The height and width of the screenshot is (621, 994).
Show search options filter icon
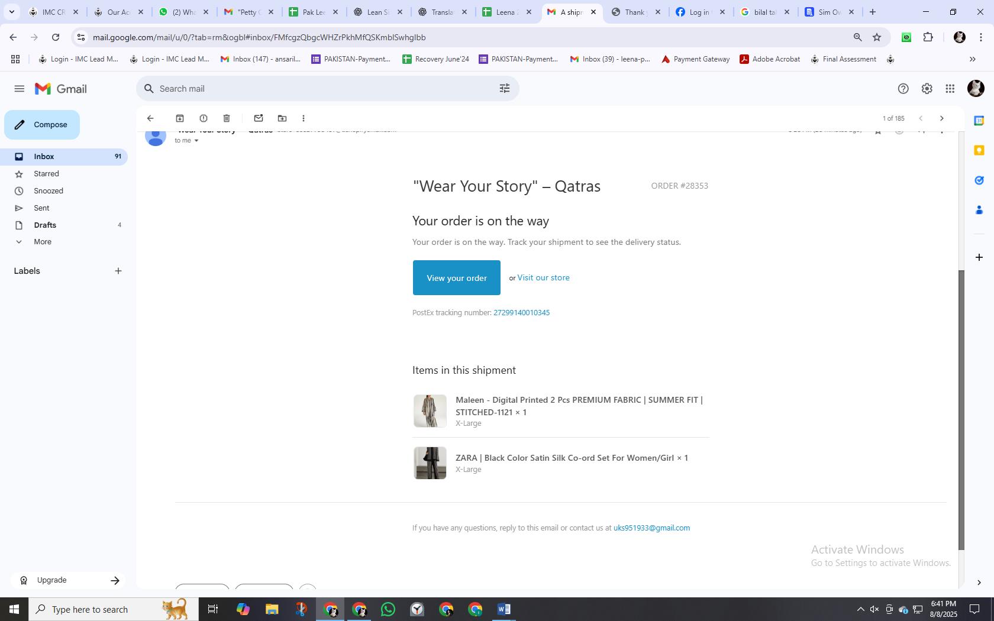click(505, 89)
